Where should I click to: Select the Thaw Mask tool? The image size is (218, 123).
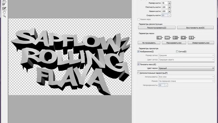coord(4,8)
